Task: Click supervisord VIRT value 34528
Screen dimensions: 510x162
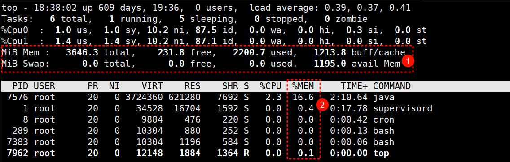Action: tap(149, 108)
